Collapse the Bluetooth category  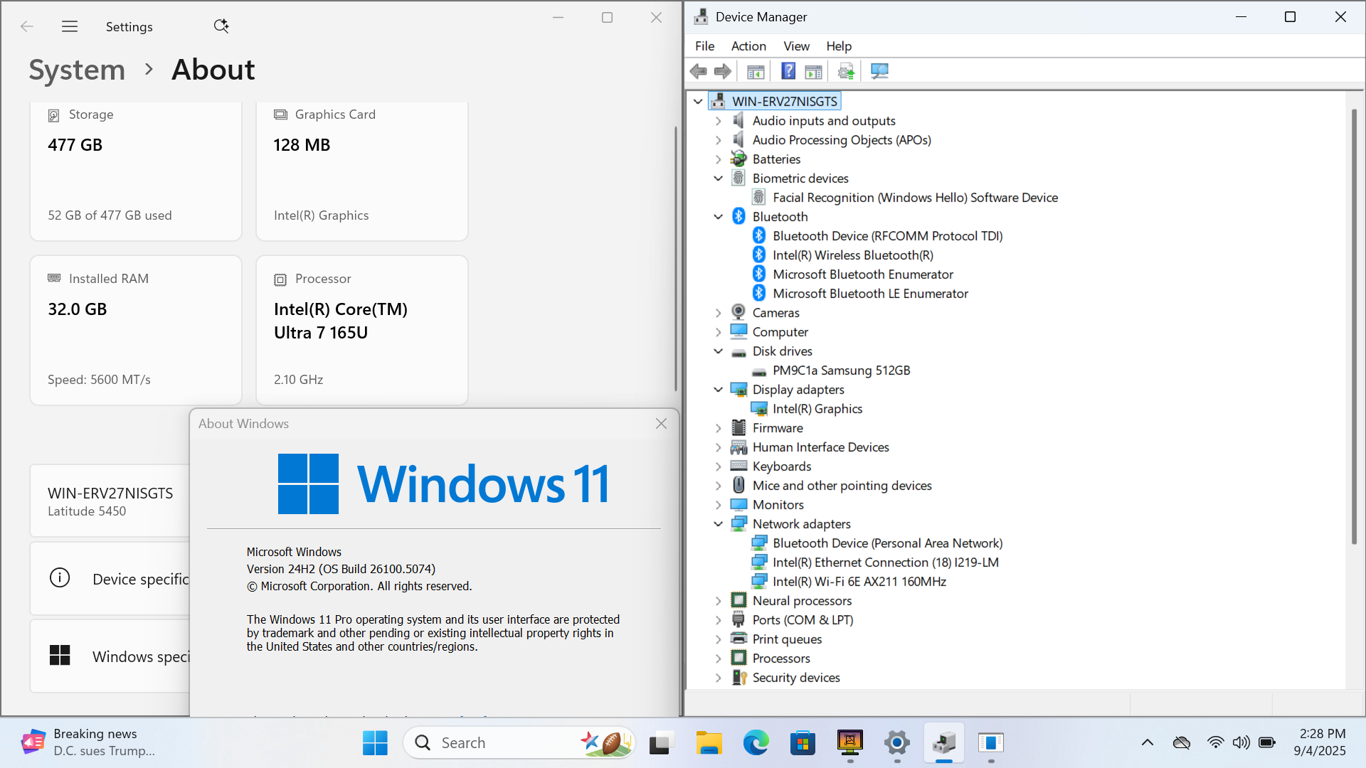(x=718, y=217)
